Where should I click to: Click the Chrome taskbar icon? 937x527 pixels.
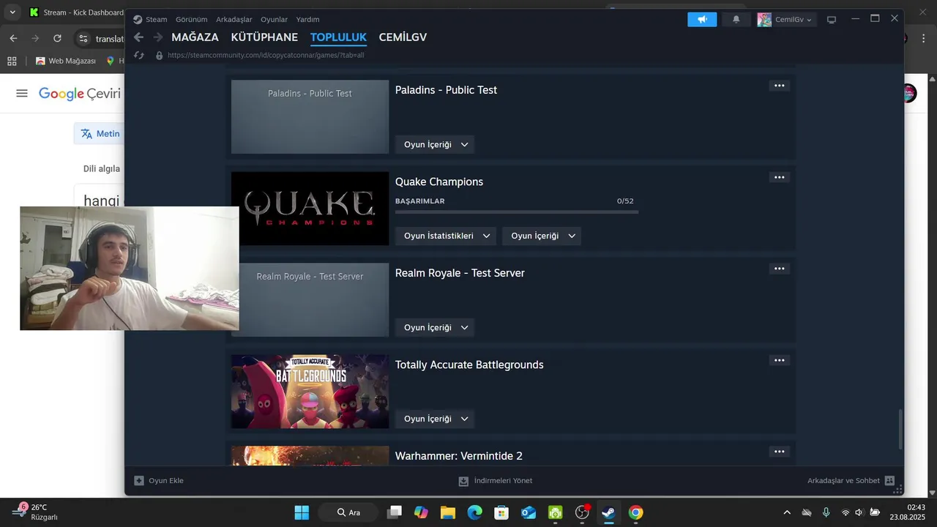[x=635, y=512]
